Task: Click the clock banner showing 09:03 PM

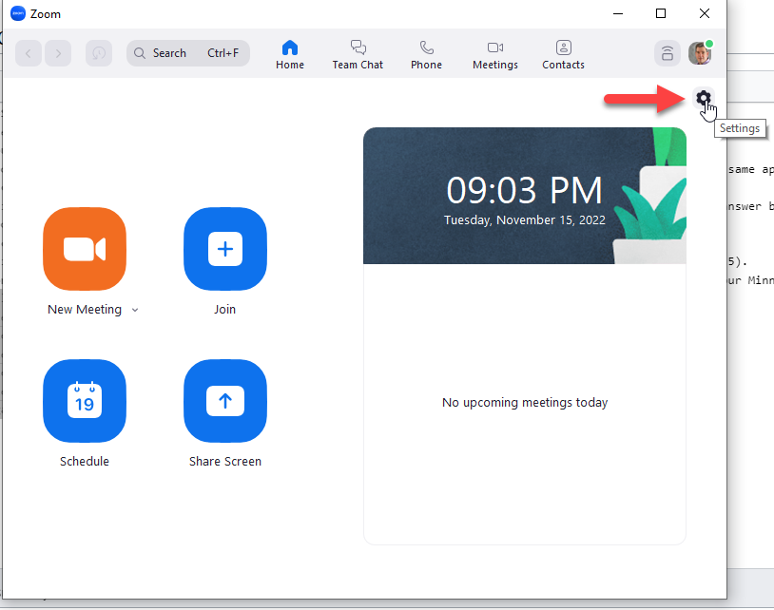Action: click(x=524, y=196)
